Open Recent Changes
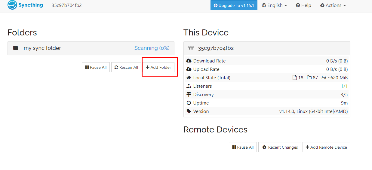372x170 pixels. [280, 147]
